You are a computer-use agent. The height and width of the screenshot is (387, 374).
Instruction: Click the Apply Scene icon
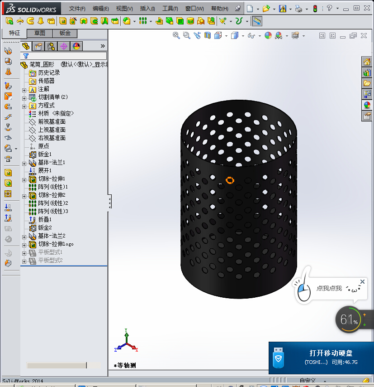point(279,35)
